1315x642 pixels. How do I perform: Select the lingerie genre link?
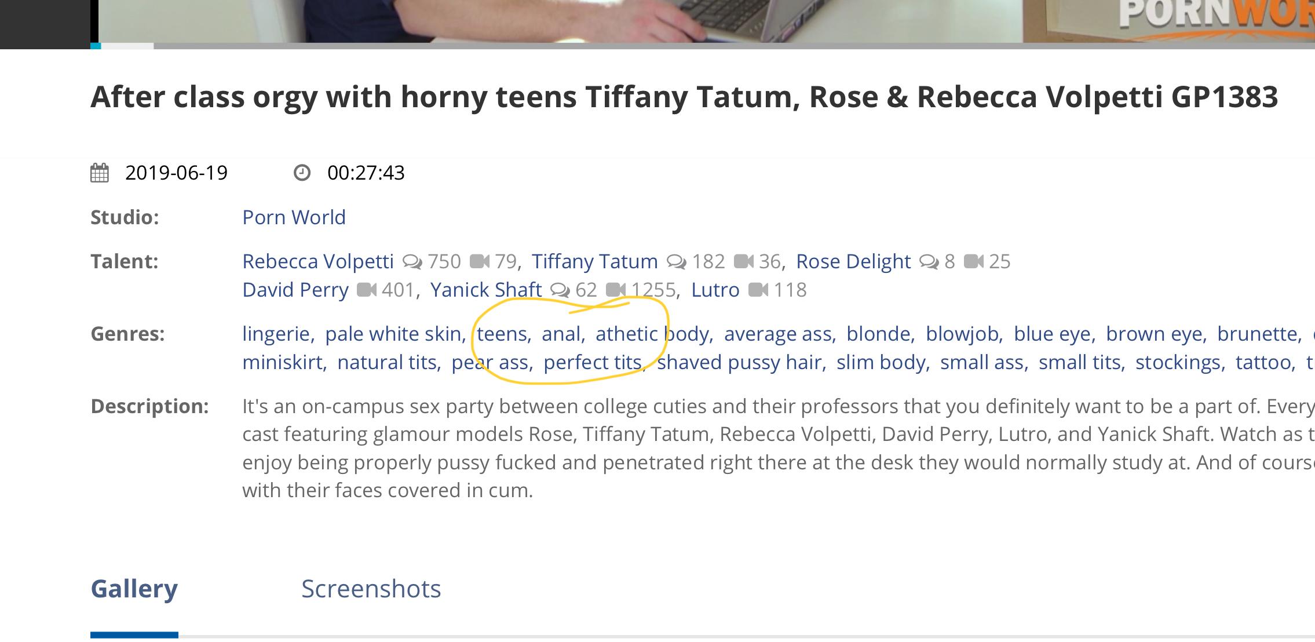click(276, 334)
